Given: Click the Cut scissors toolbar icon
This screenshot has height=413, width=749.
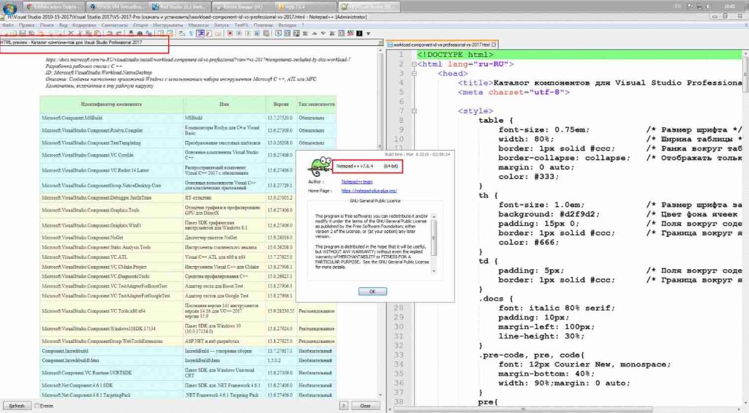Looking at the screenshot, I should pos(71,34).
